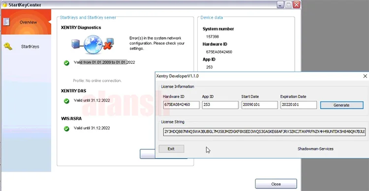This screenshot has width=369, height=191.
Task: Click the WIS/ASRA heading
Action: (71, 119)
